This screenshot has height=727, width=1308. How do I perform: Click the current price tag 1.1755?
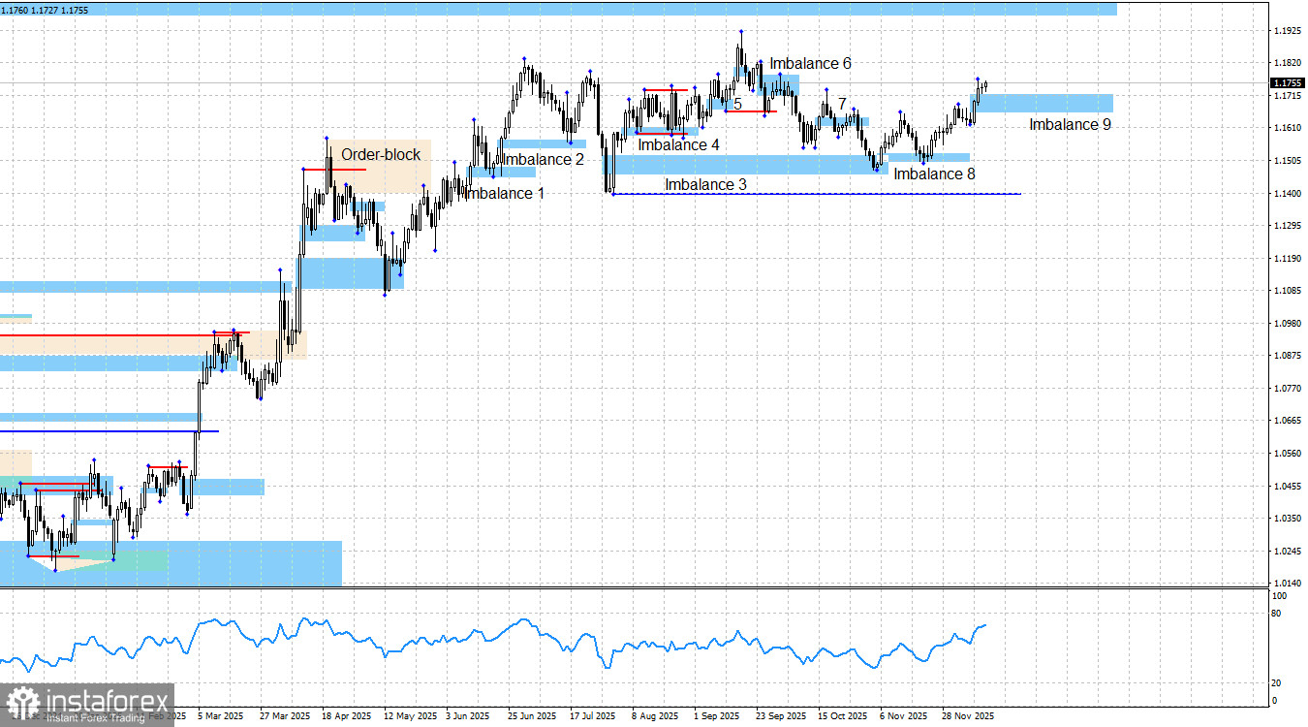point(1288,83)
